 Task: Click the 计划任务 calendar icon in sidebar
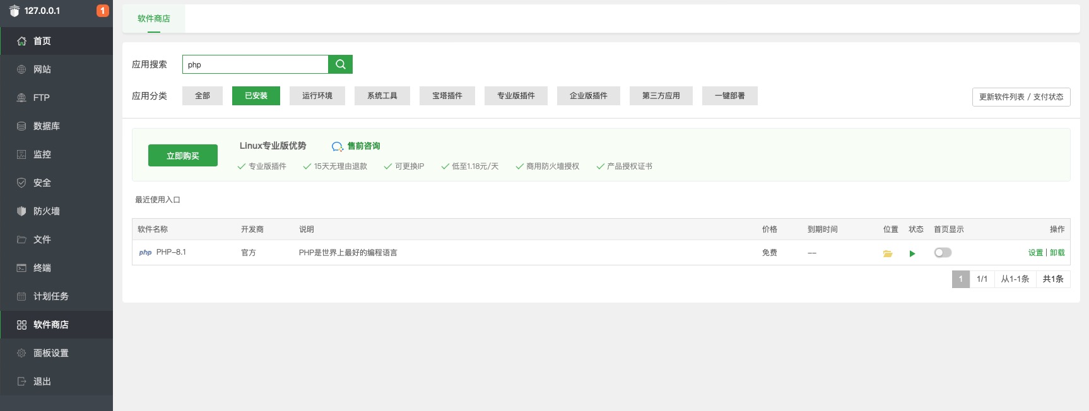[x=21, y=296]
